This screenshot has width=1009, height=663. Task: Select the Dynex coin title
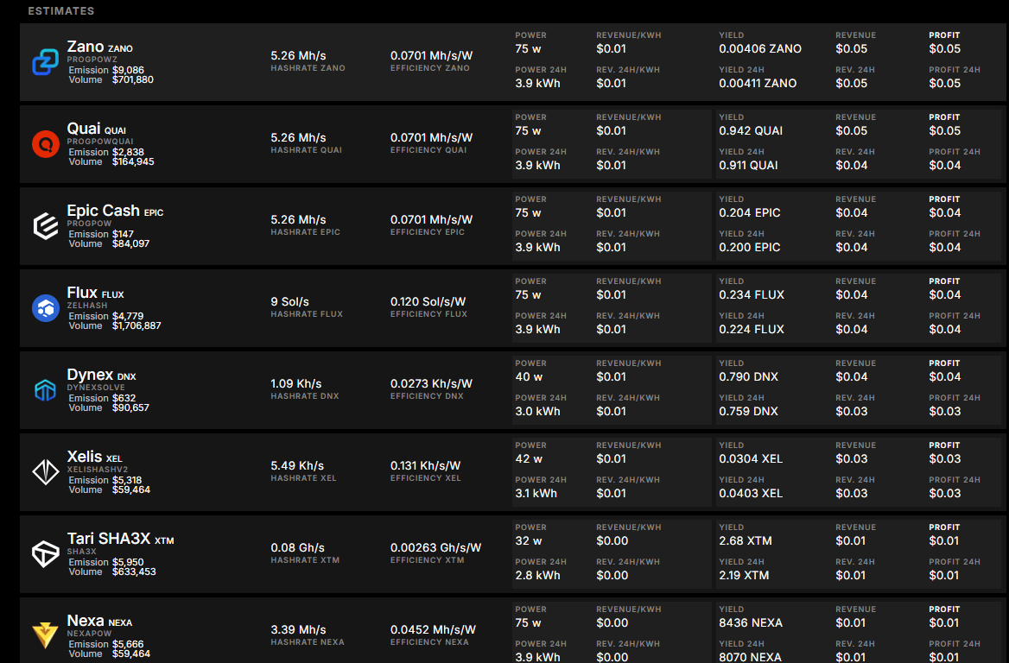90,375
